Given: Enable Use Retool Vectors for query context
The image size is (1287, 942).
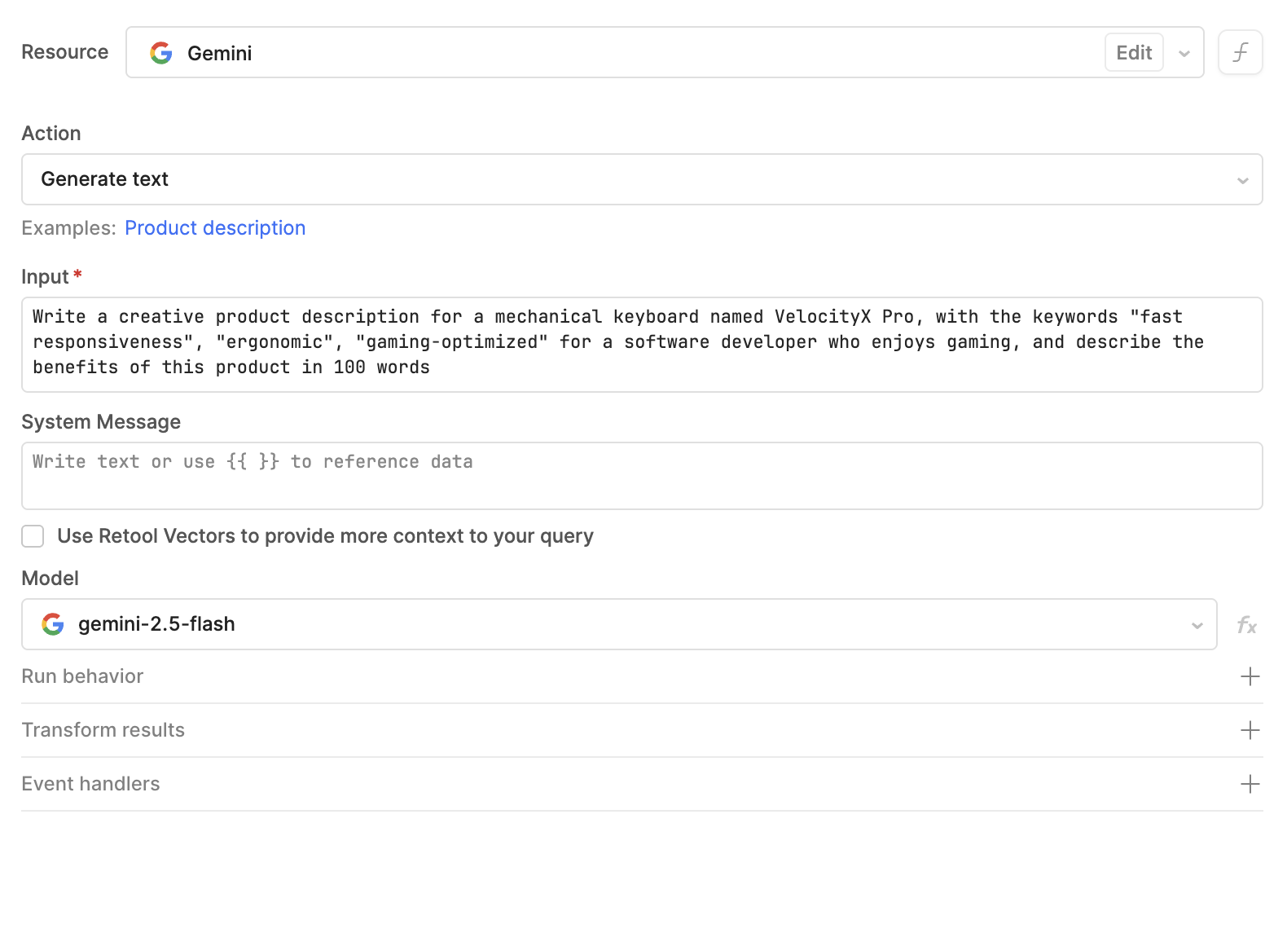Looking at the screenshot, I should [33, 536].
